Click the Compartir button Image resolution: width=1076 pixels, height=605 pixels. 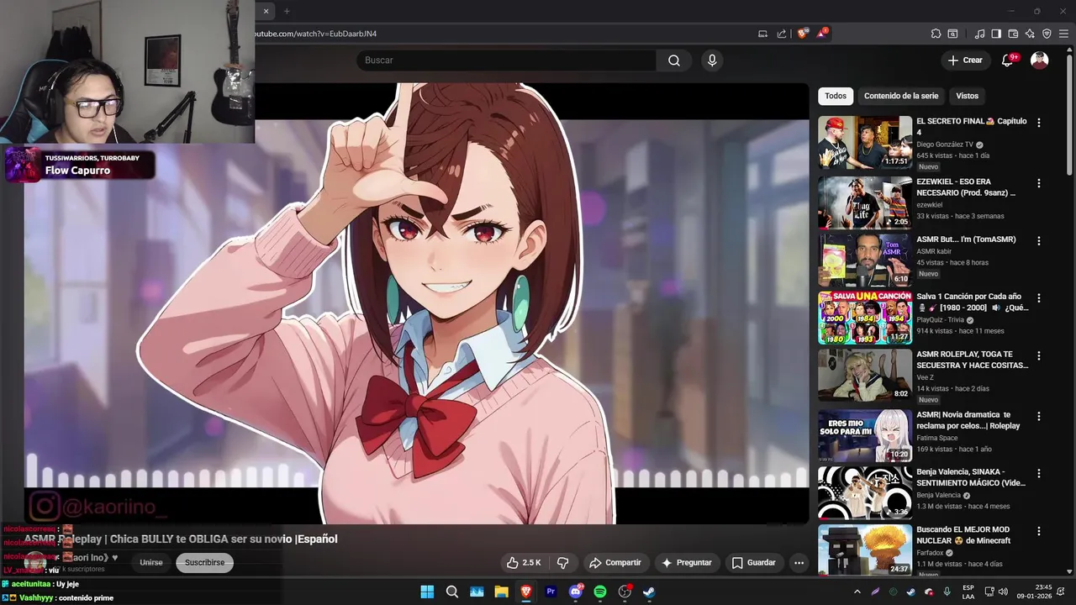pyautogui.click(x=615, y=563)
